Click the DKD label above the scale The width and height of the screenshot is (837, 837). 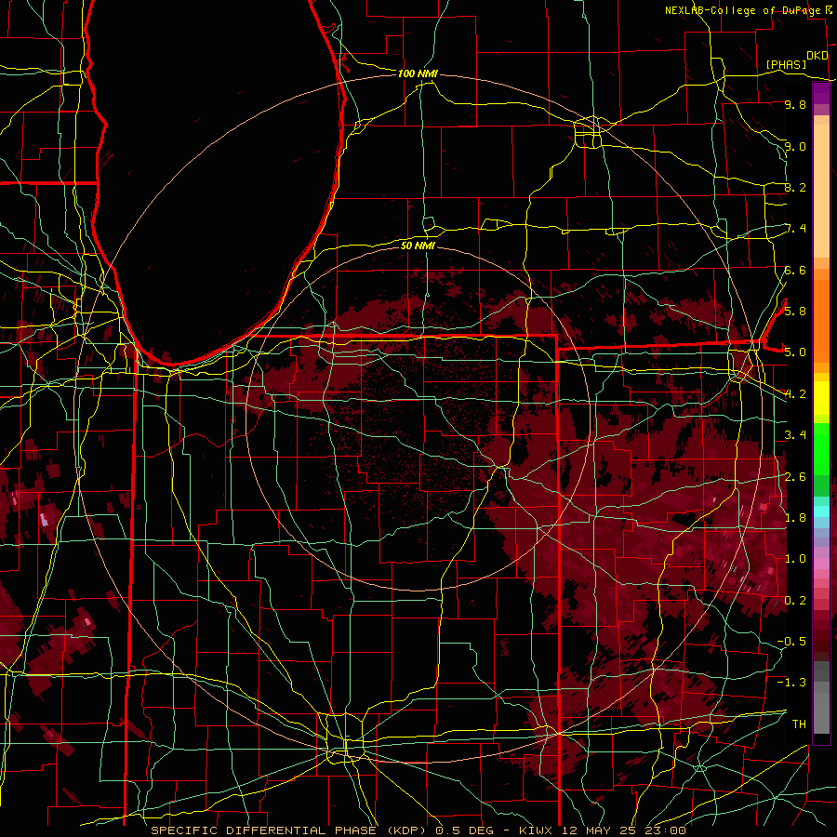click(817, 56)
